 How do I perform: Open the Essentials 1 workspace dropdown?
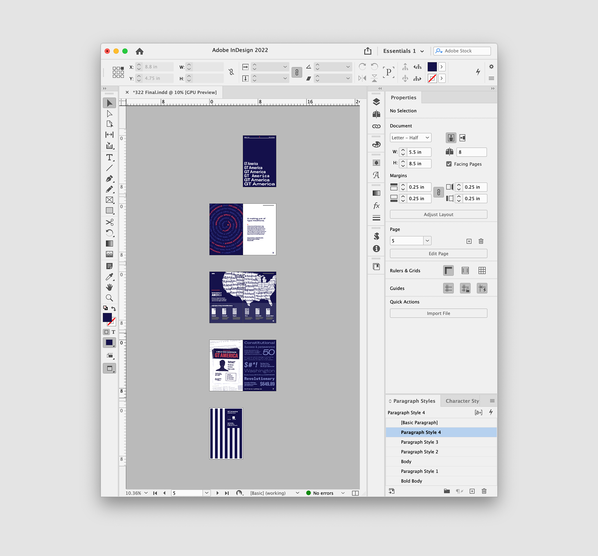click(x=403, y=51)
